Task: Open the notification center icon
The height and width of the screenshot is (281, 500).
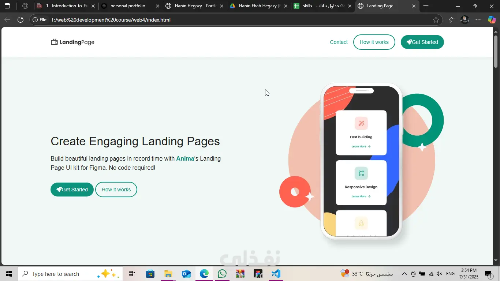Action: (488, 274)
